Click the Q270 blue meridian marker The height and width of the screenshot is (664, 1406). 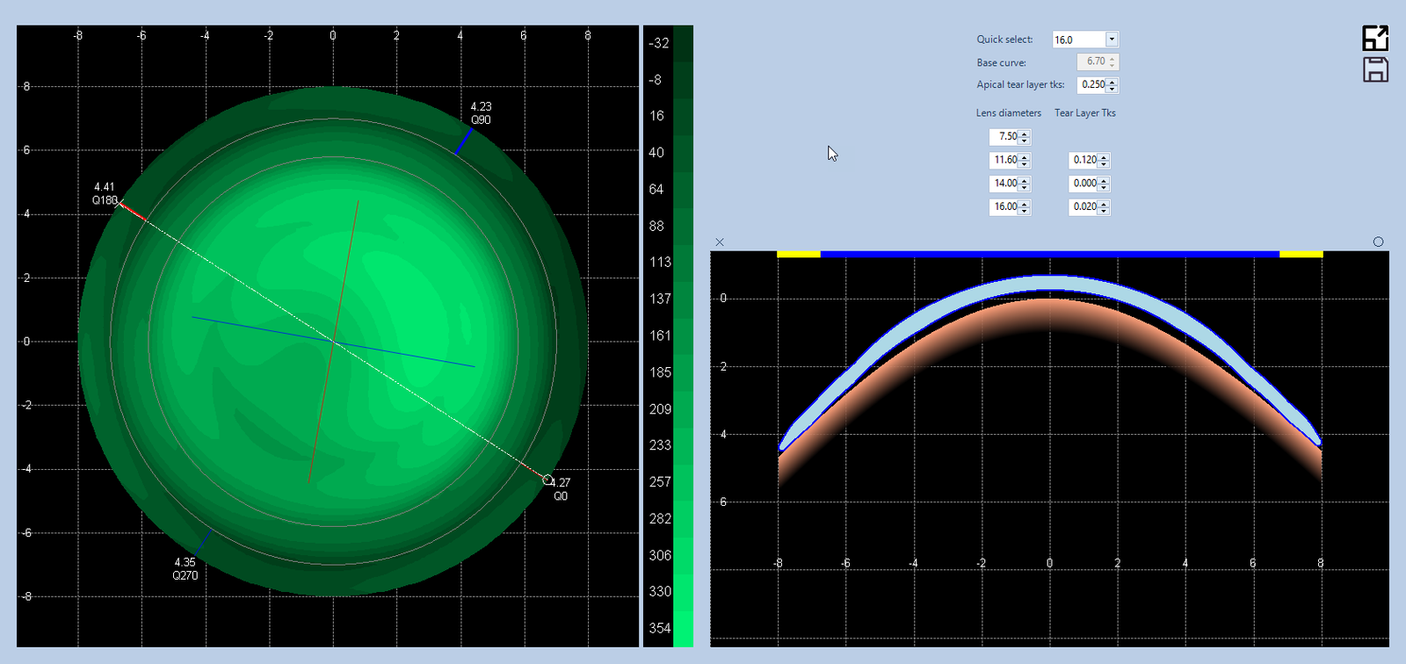[x=203, y=541]
